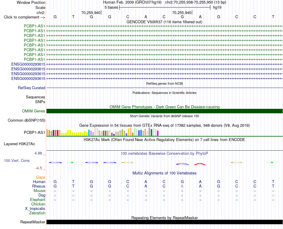Click the '5 bases' scale bar label
283x229 pixels.
pos(111,7)
